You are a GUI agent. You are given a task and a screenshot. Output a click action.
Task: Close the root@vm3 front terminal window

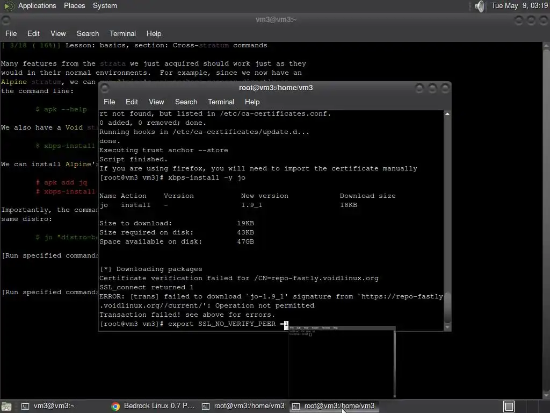[x=445, y=88]
